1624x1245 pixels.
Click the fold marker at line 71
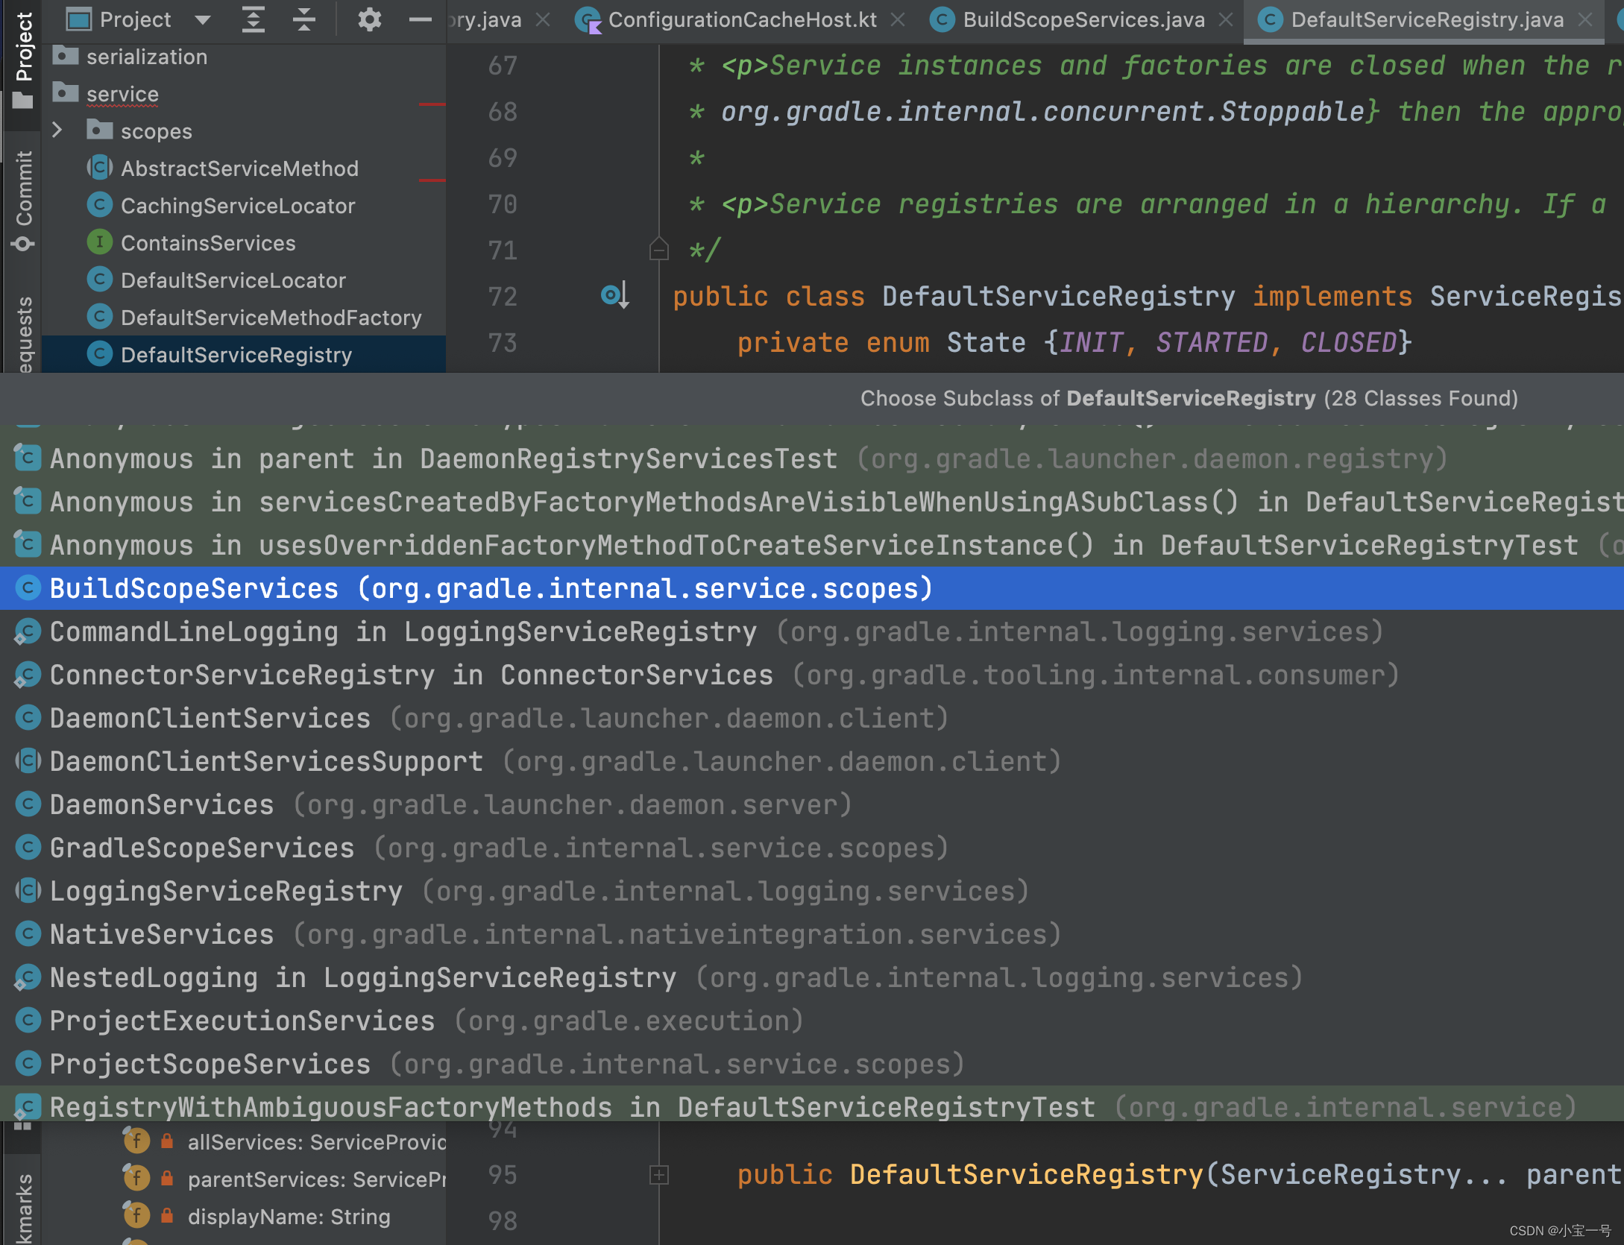[658, 250]
